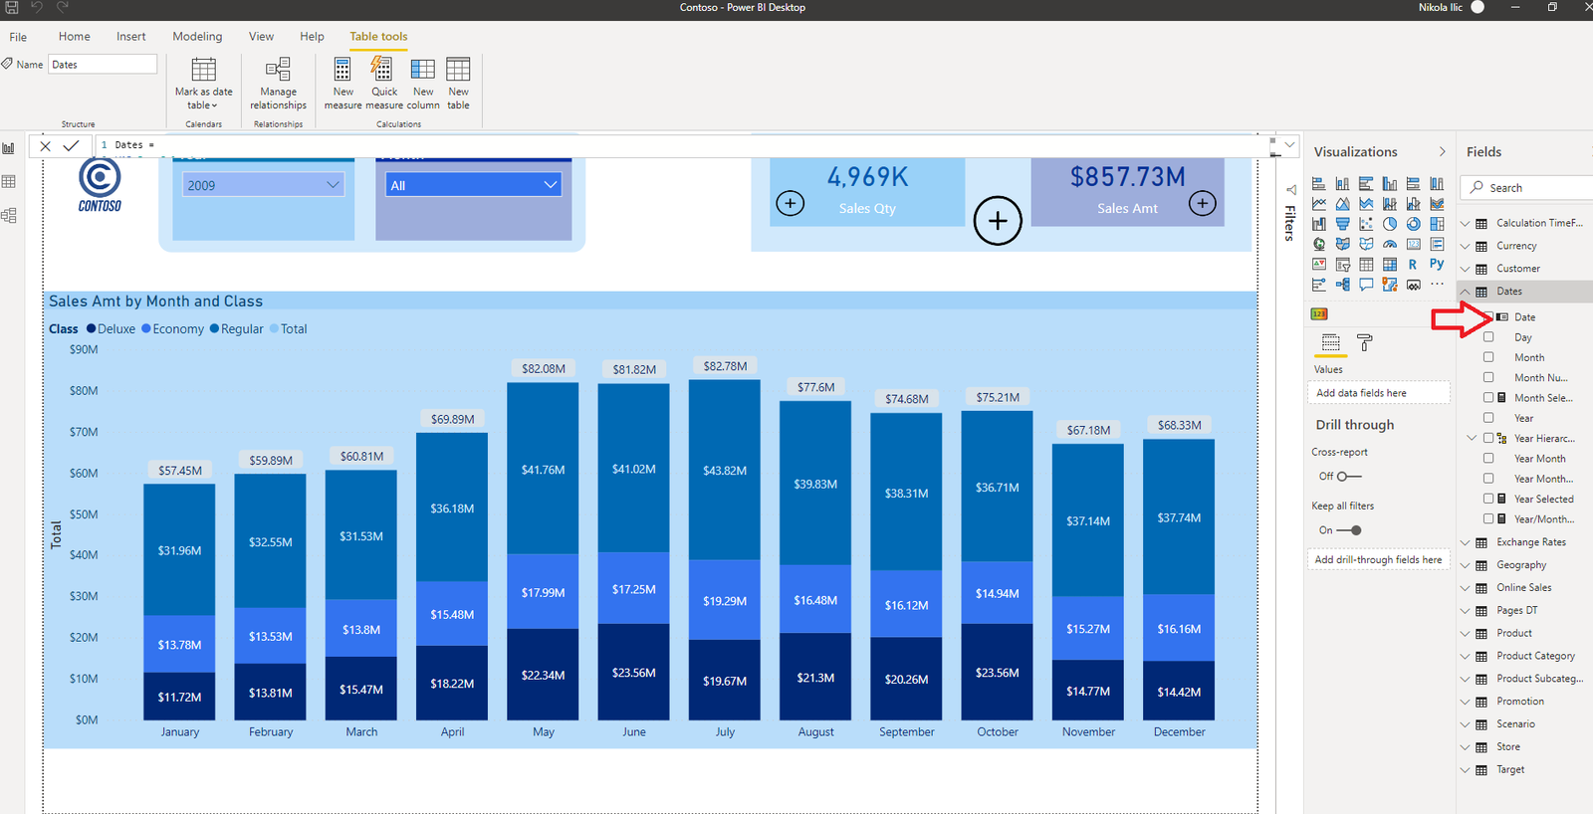1593x814 pixels.
Task: Open Quick measure from the ribbon
Action: coord(383,70)
